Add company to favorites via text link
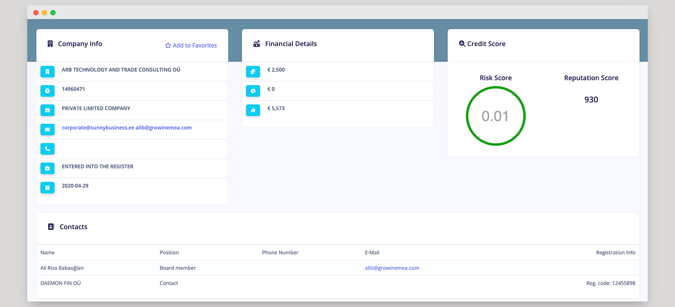 pos(194,46)
